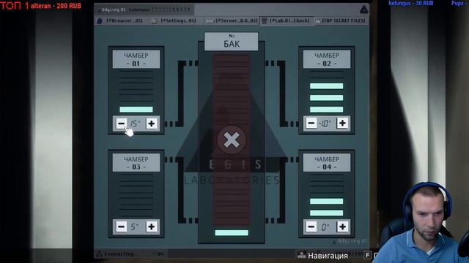Decrease Chamber 02 temperature with minus button
The width and height of the screenshot is (469, 263).
pos(311,123)
